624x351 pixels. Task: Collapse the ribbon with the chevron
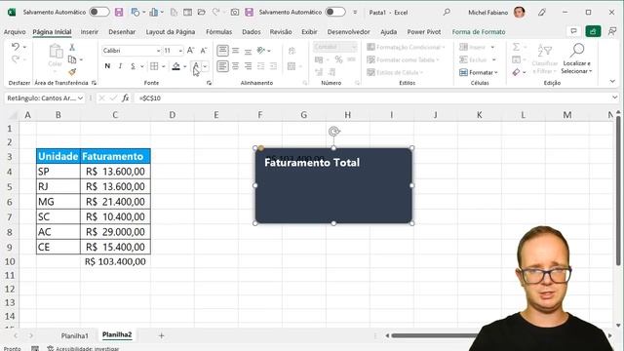click(612, 81)
